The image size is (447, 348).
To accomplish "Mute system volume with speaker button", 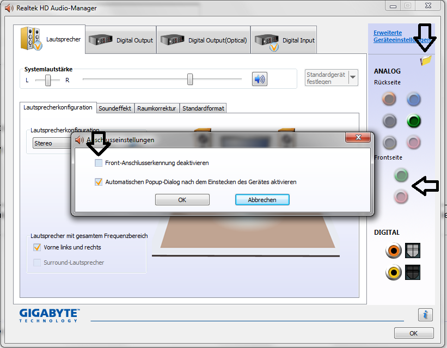I will (259, 79).
